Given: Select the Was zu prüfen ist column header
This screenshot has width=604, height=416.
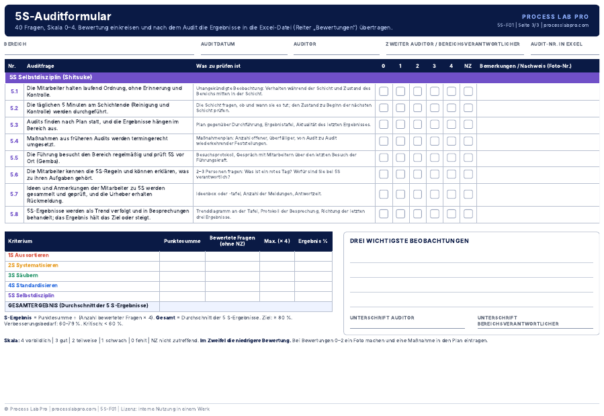Looking at the screenshot, I should [218, 66].
